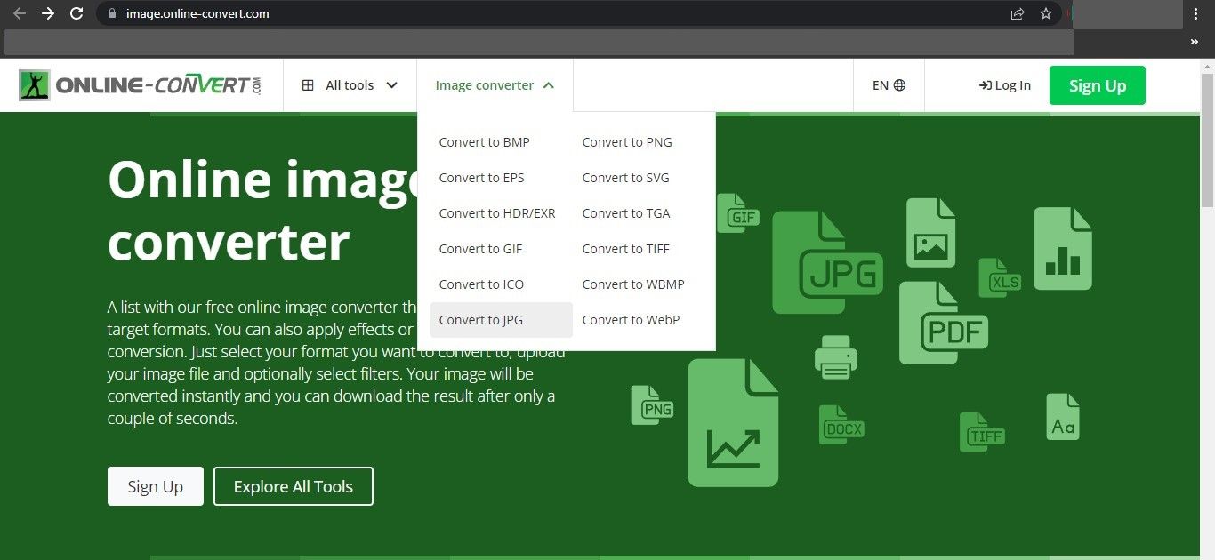Select Convert to JPG from the menu
This screenshot has height=560, width=1215.
coord(480,319)
